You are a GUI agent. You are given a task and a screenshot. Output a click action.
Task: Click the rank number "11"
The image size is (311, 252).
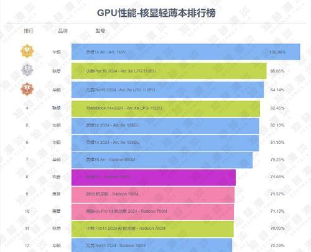27,228
